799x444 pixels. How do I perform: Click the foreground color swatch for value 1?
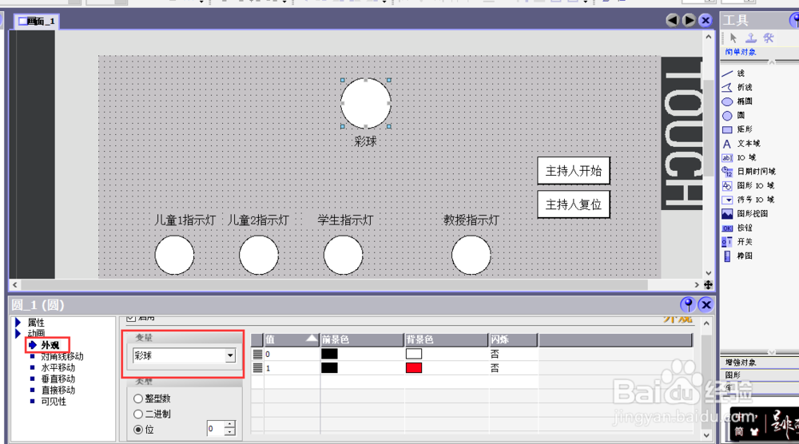(x=329, y=367)
